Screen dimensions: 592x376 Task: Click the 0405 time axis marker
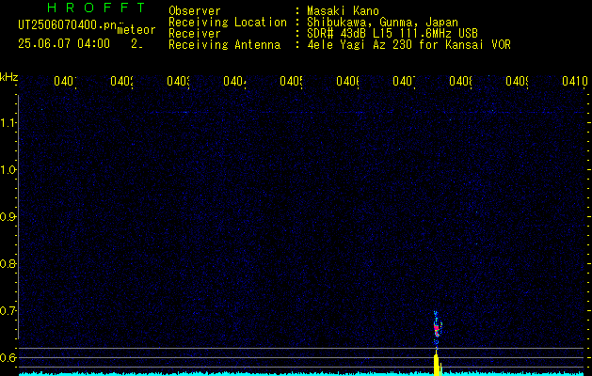[291, 81]
